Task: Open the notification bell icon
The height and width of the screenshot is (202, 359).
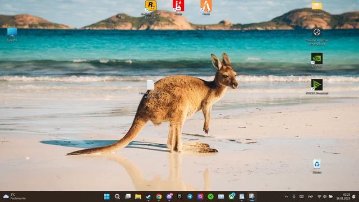Action: click(x=354, y=196)
